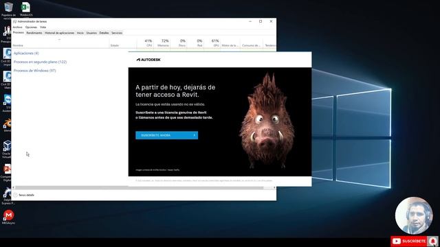This screenshot has height=247, width=440.
Task: Select the MEGAsync desktop shortcut
Action: [x=8, y=217]
